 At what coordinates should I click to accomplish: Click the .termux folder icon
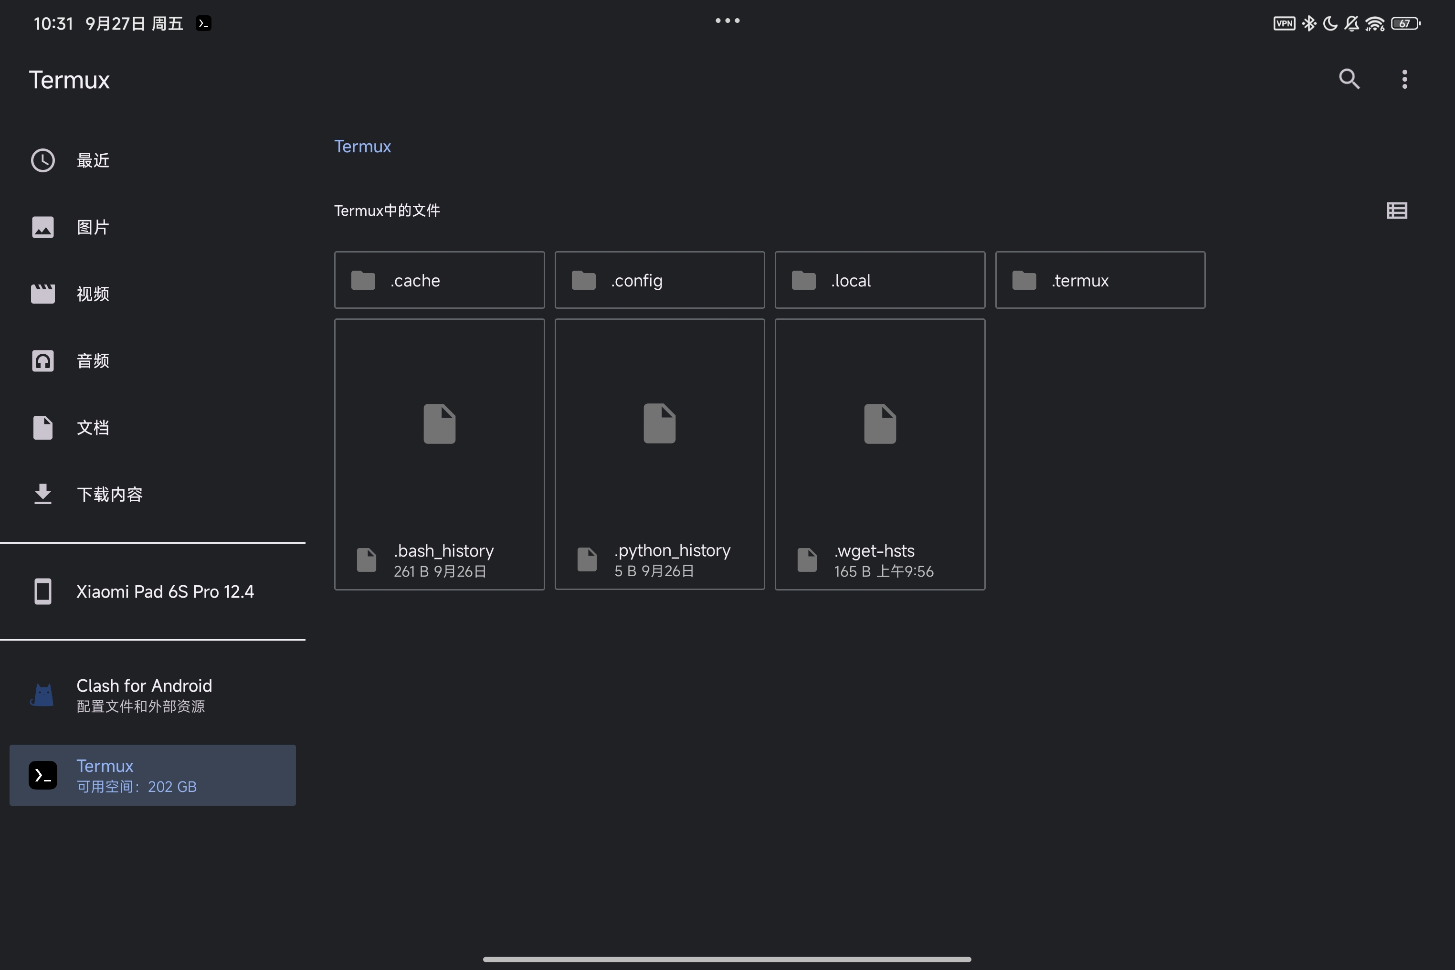[1024, 280]
